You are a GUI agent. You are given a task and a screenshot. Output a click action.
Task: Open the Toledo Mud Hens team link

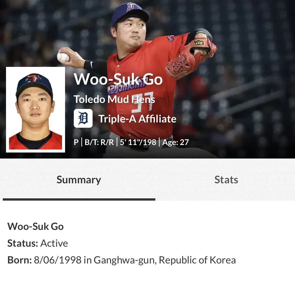pos(114,99)
